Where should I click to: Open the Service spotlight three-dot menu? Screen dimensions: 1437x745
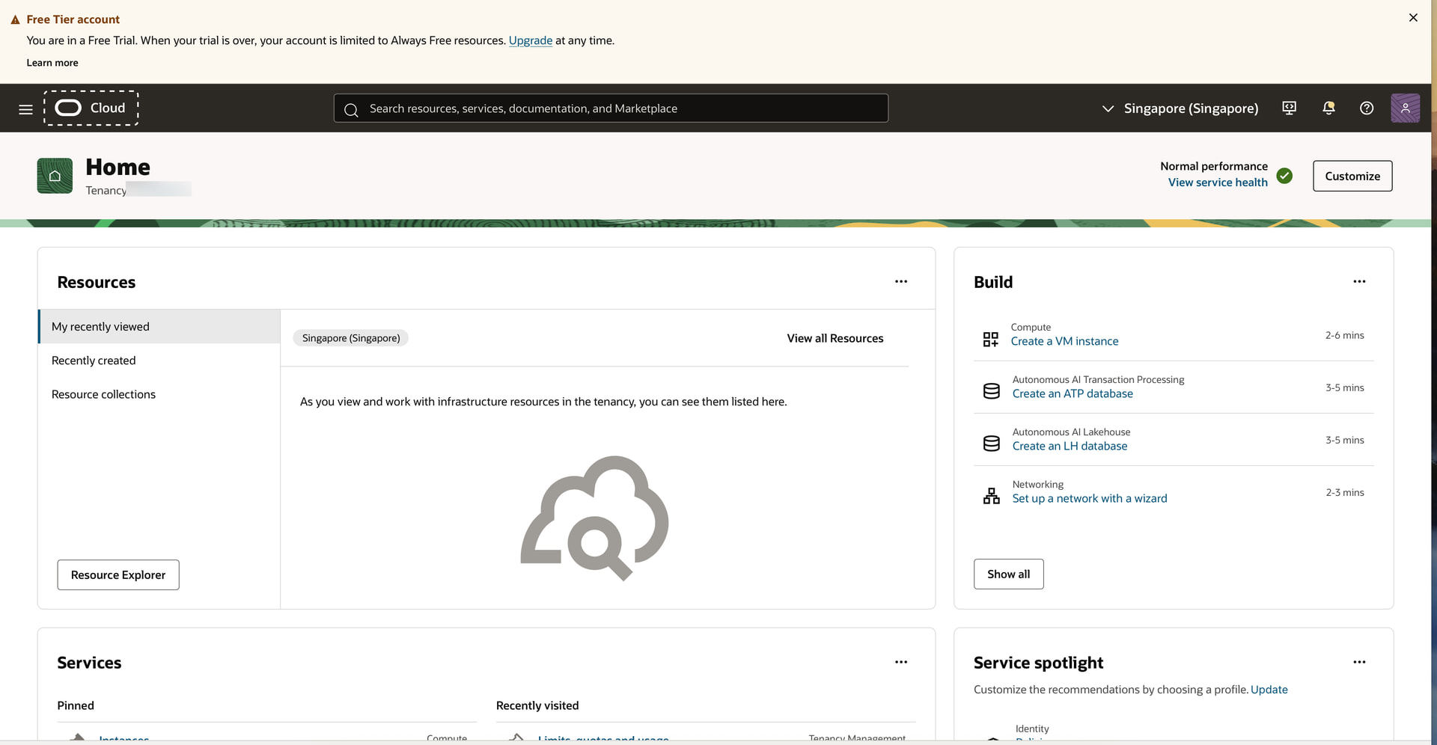[1359, 662]
